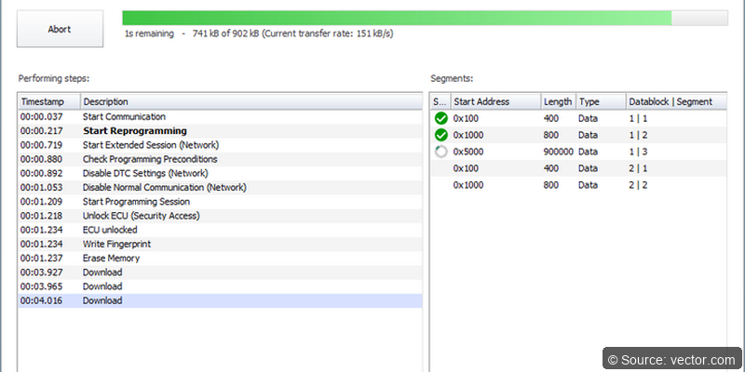Select the Erase Memory step
This screenshot has height=372, width=745.
point(111,258)
